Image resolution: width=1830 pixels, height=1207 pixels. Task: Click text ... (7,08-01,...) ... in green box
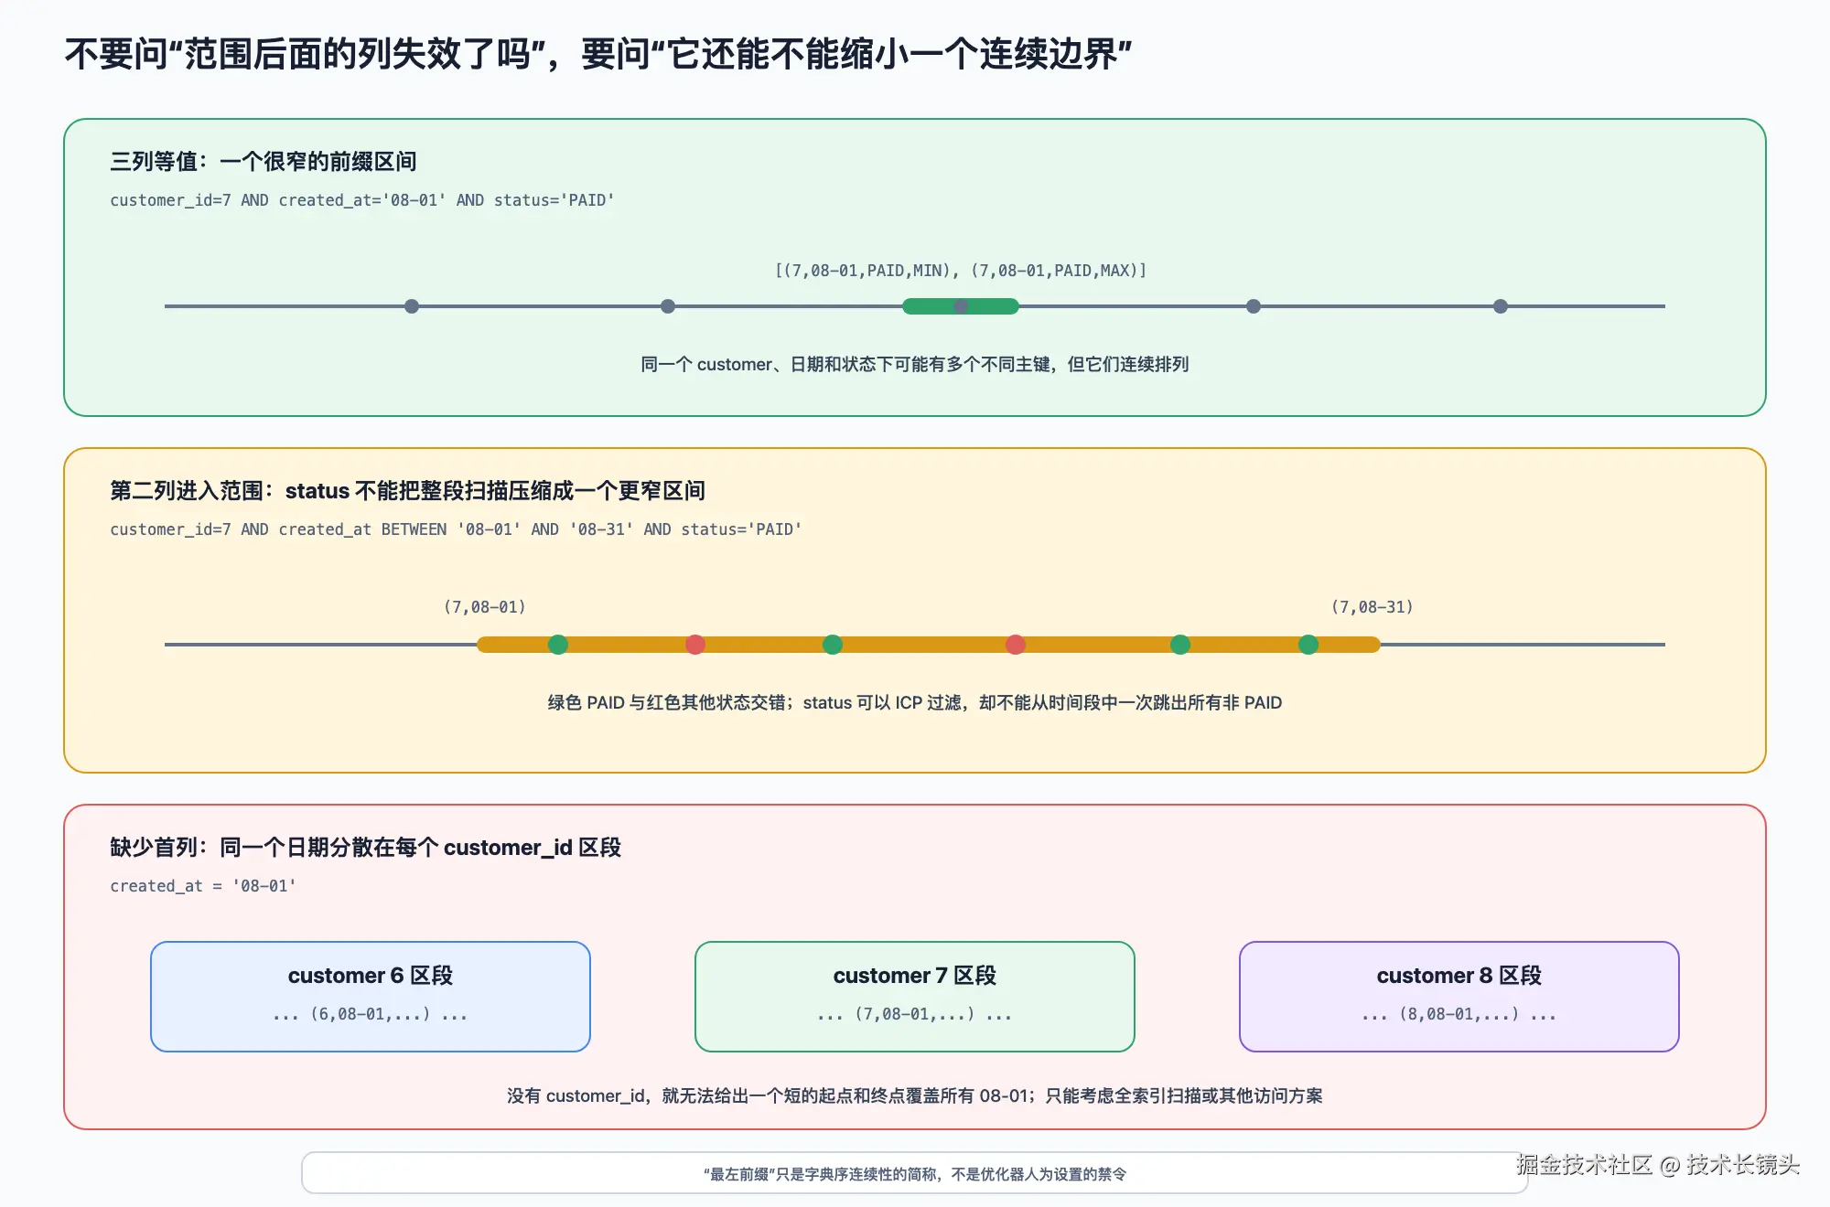(915, 1014)
